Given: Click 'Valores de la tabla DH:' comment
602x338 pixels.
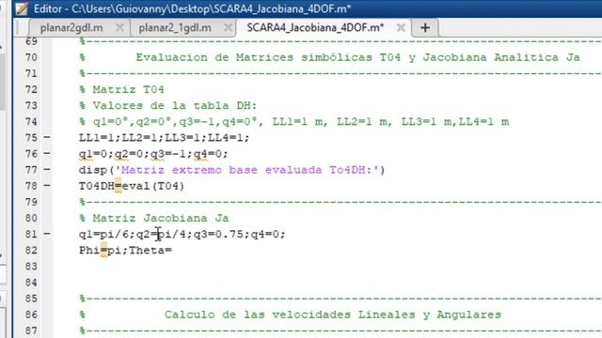Looking at the screenshot, I should pyautogui.click(x=175, y=106).
